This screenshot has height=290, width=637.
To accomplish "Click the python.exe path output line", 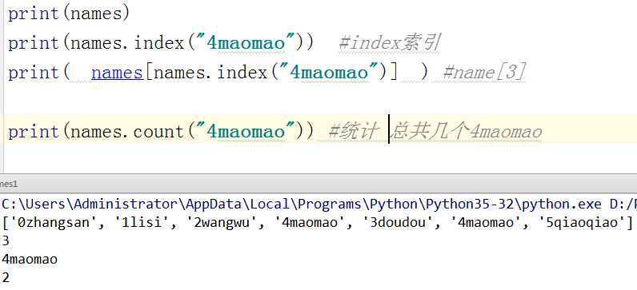I will (318, 204).
